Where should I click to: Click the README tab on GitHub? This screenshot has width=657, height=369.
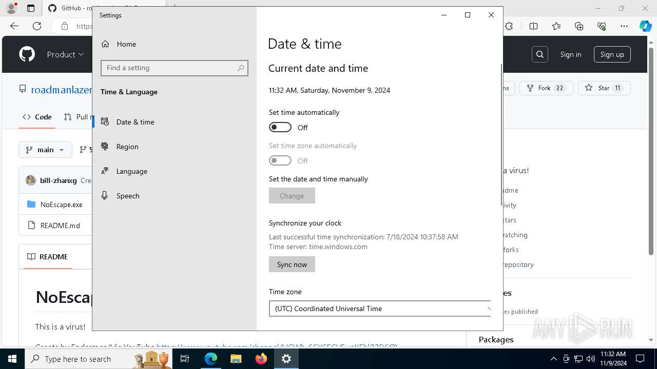tap(47, 257)
